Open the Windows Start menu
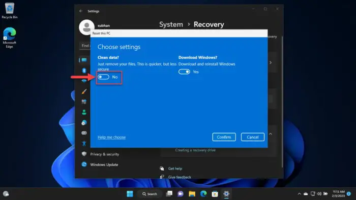This screenshot has width=356, height=200. click(x=130, y=194)
